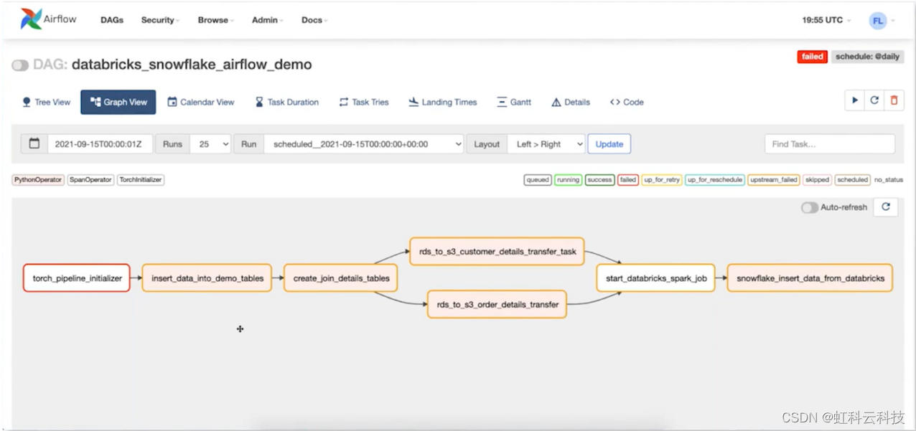
Task: Enable the Auto-refresh switch
Action: pyautogui.click(x=809, y=207)
